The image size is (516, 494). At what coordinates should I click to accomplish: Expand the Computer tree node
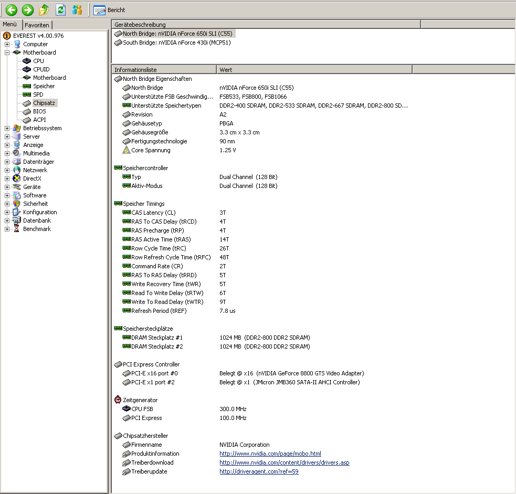point(7,44)
